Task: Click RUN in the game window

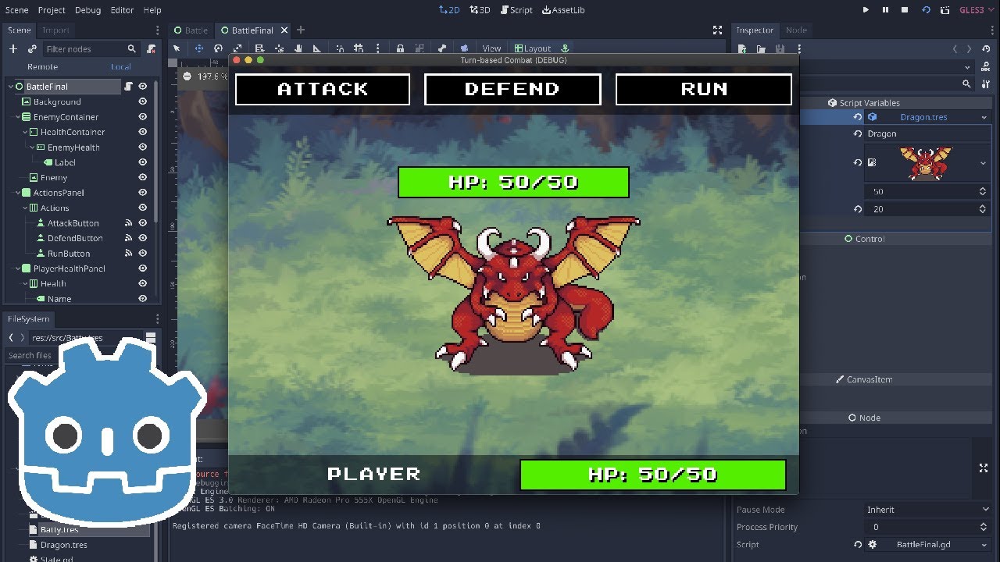Action: (x=704, y=89)
